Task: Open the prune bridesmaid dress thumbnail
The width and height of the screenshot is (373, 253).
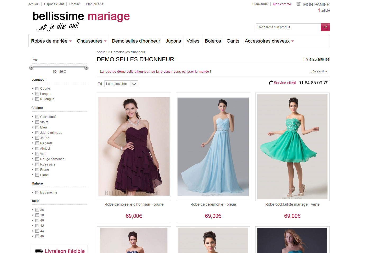Action: [134, 147]
